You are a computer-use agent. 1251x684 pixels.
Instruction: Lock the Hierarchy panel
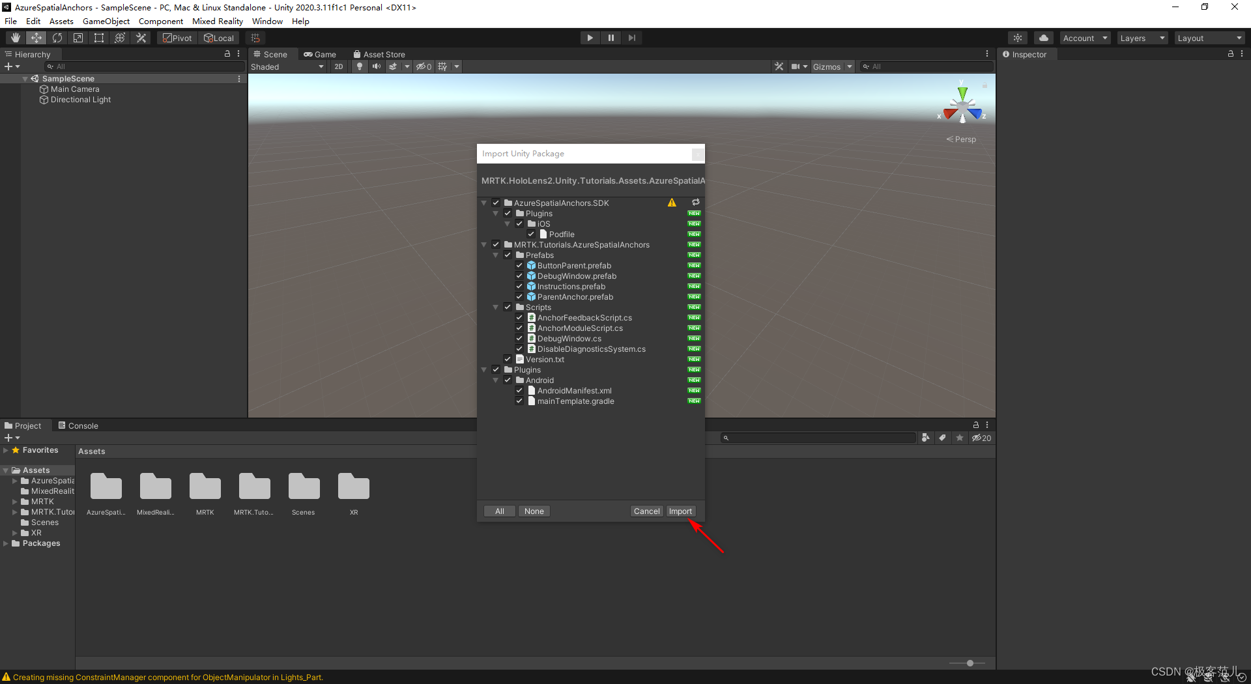pos(227,54)
